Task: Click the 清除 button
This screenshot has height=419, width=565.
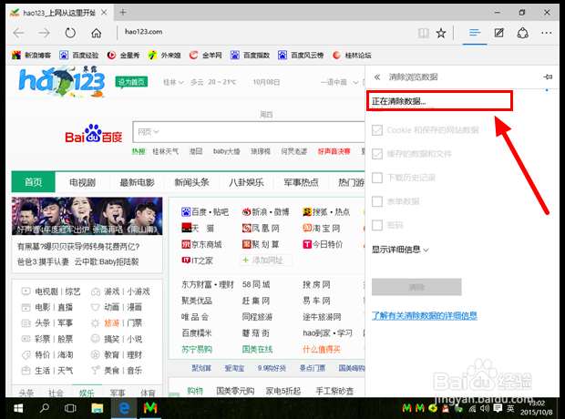Action: tap(416, 287)
